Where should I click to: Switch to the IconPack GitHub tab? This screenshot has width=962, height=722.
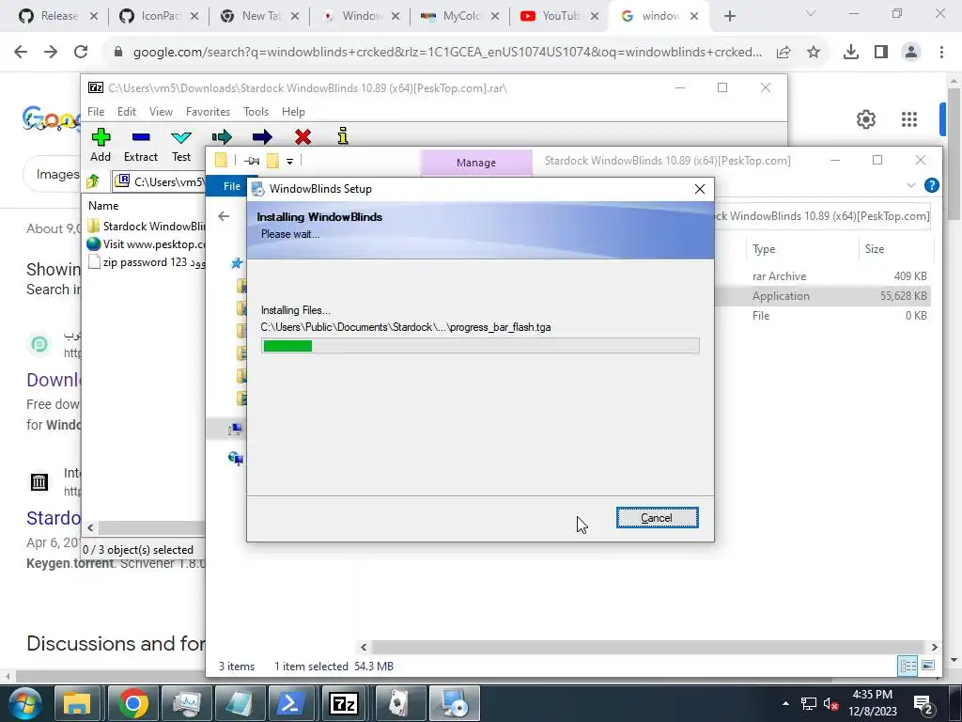tap(158, 16)
